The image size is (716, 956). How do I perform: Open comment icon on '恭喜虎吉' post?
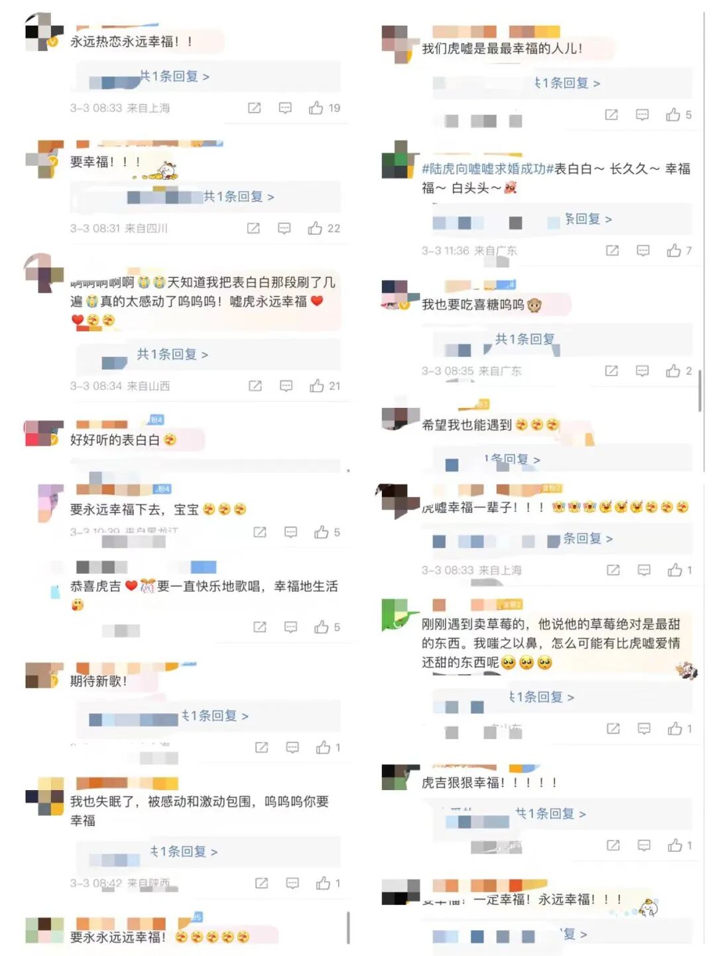(x=290, y=627)
